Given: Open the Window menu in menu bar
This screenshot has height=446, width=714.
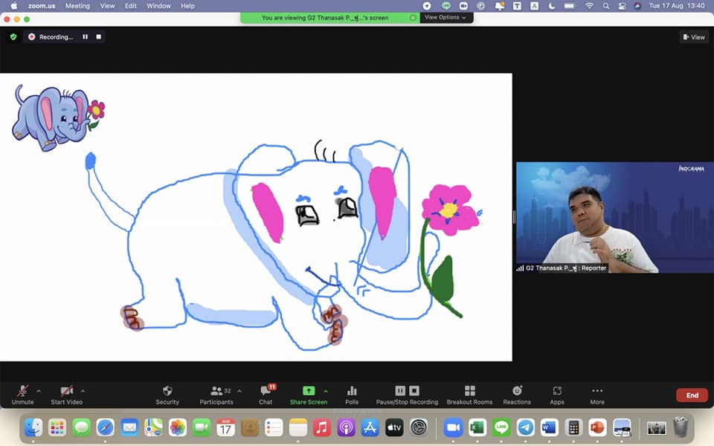Looking at the screenshot, I should [x=158, y=6].
